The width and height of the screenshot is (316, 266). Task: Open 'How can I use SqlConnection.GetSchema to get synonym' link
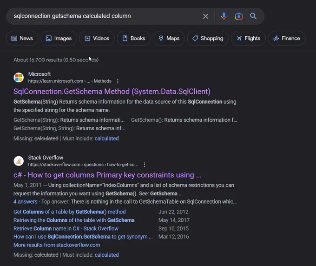83,237
